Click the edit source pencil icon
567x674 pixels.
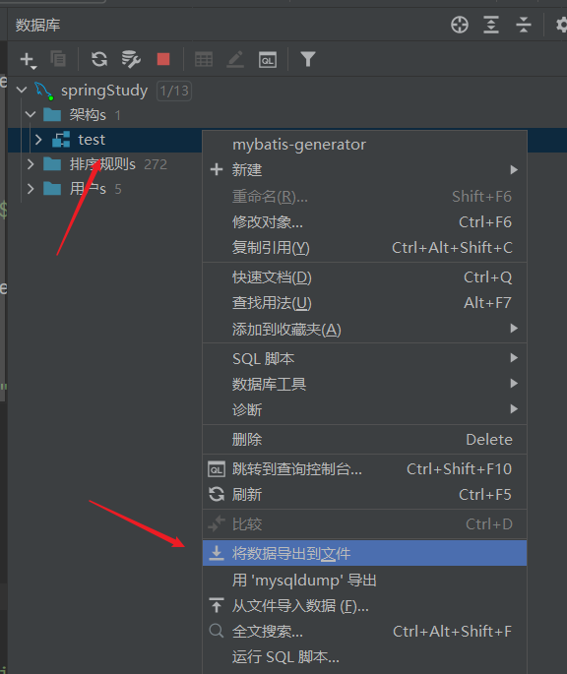point(235,59)
